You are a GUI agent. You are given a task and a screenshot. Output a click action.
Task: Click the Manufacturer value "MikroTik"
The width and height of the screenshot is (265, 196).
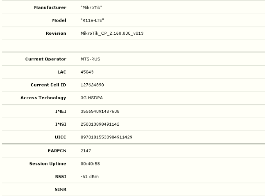pyautogui.click(x=91, y=8)
